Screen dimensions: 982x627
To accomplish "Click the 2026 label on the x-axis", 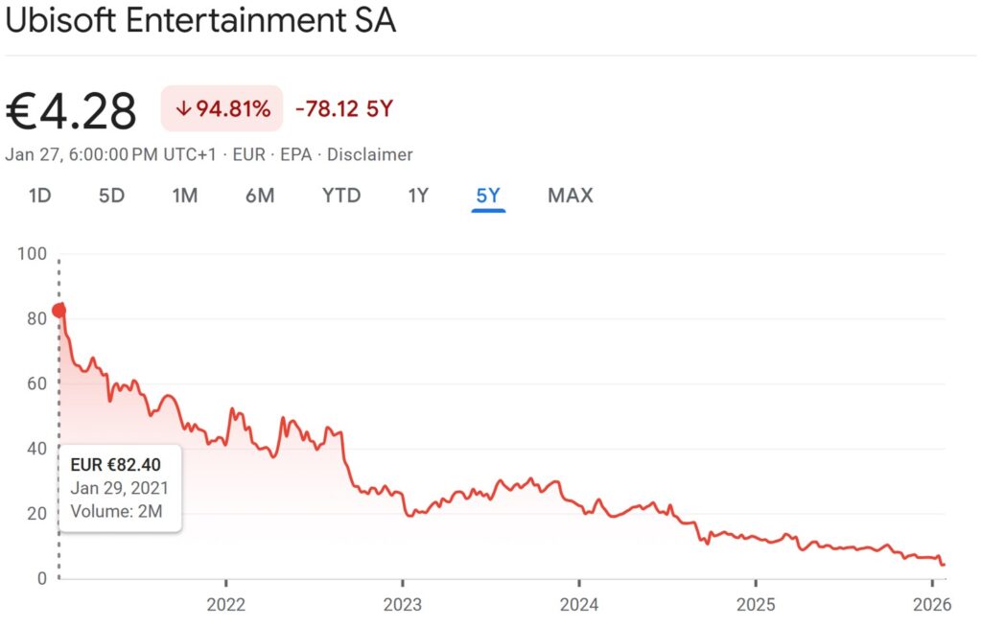I will (x=932, y=605).
